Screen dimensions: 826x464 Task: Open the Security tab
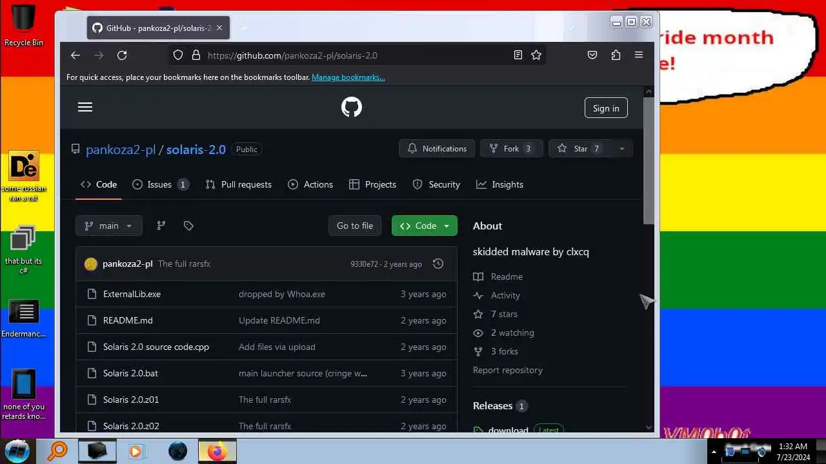tap(436, 184)
